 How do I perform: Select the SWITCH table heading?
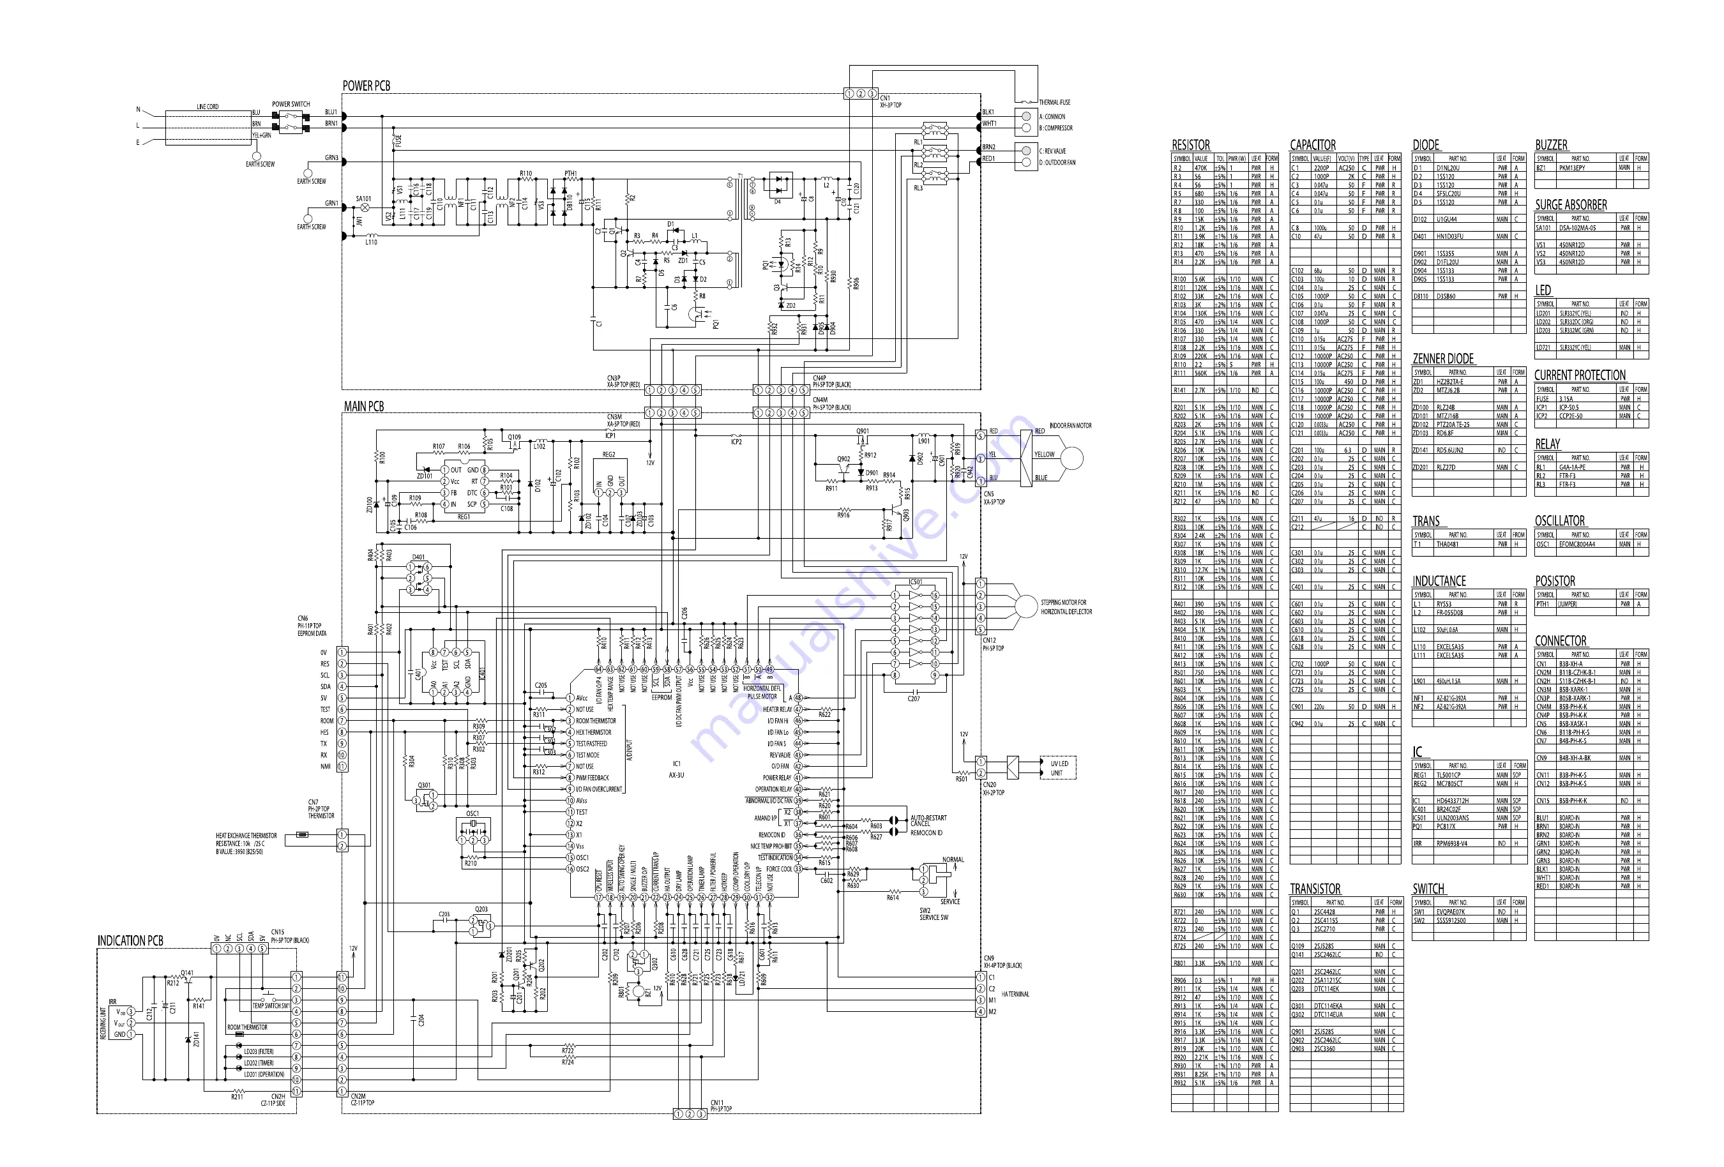pyautogui.click(x=1428, y=889)
